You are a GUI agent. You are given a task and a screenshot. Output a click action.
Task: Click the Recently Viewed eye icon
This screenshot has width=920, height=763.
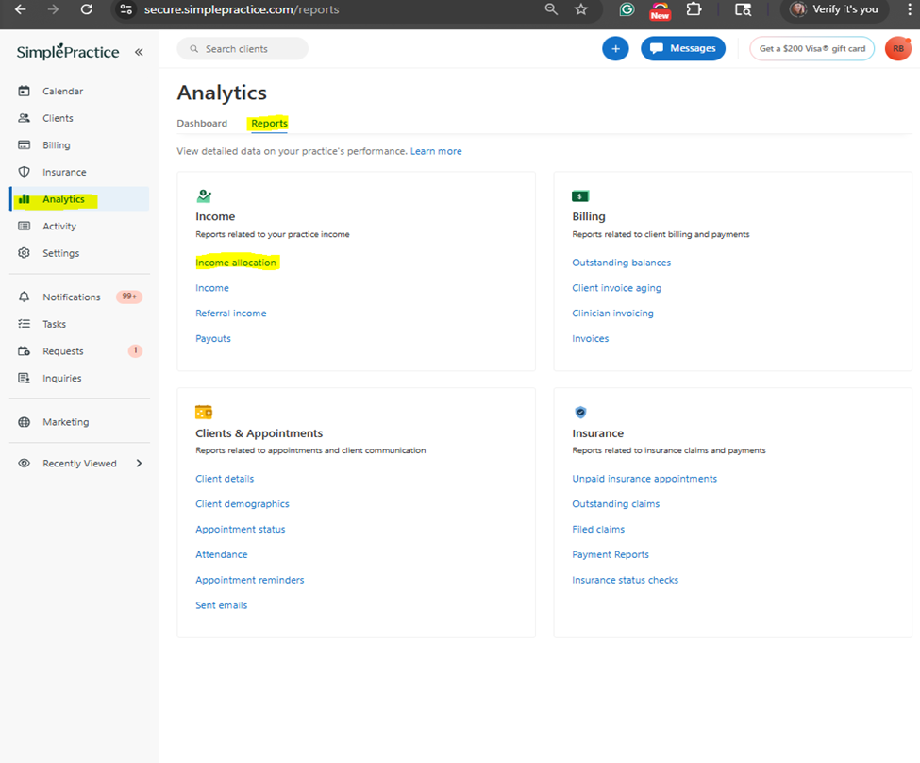(x=24, y=464)
